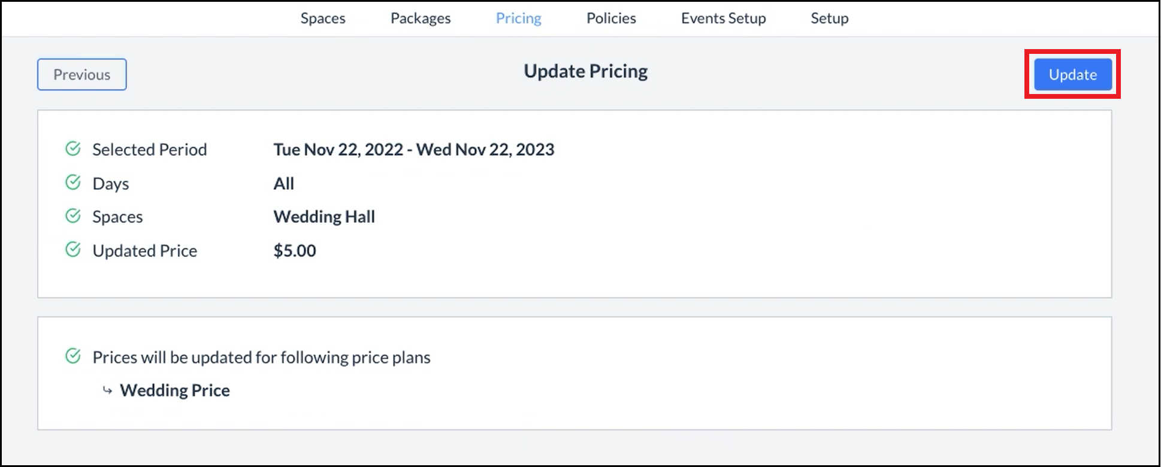
Task: Go back with the Previous button
Action: [82, 75]
